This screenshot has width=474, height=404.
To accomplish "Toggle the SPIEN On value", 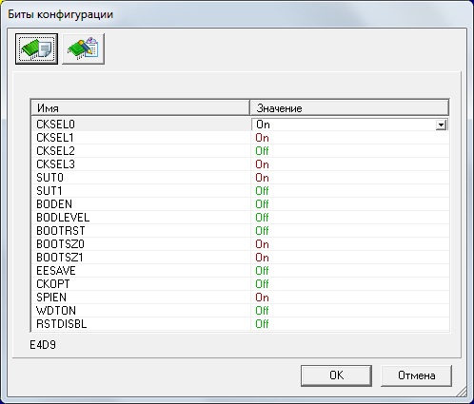I will 263,298.
